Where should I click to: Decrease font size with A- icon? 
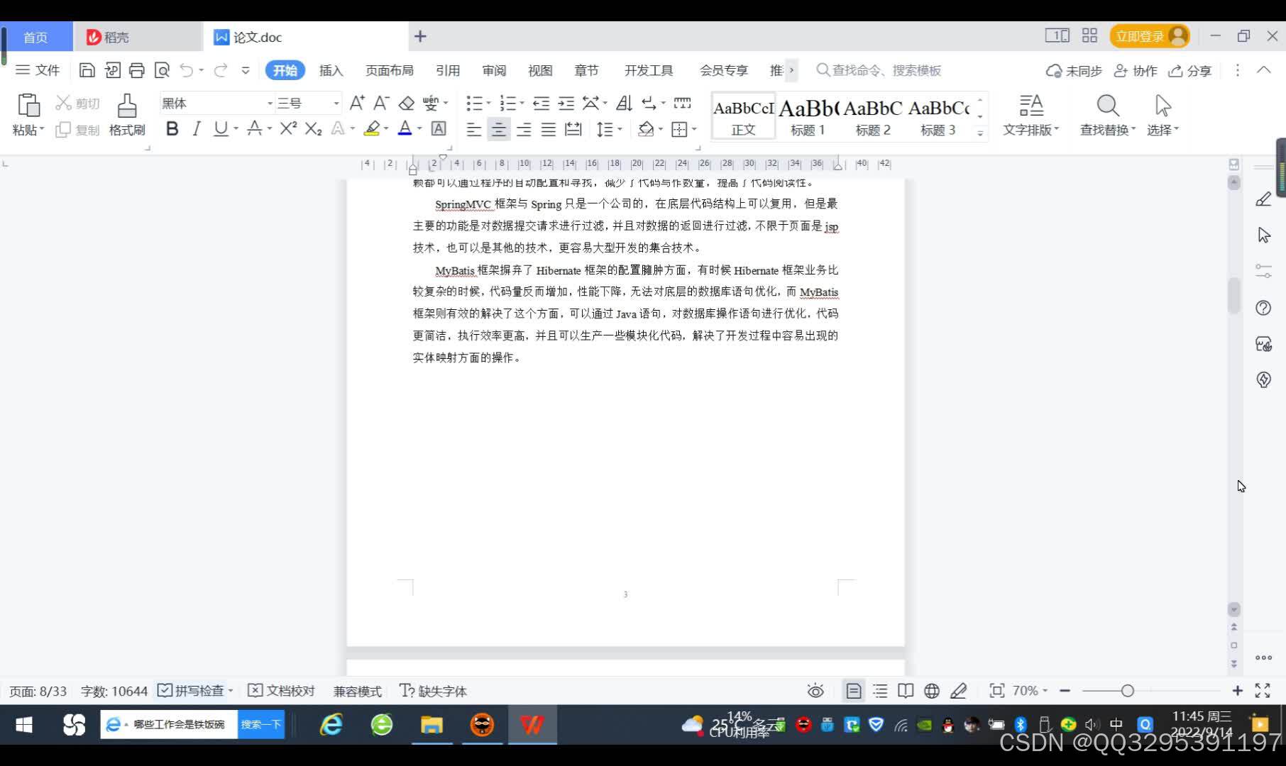[381, 104]
